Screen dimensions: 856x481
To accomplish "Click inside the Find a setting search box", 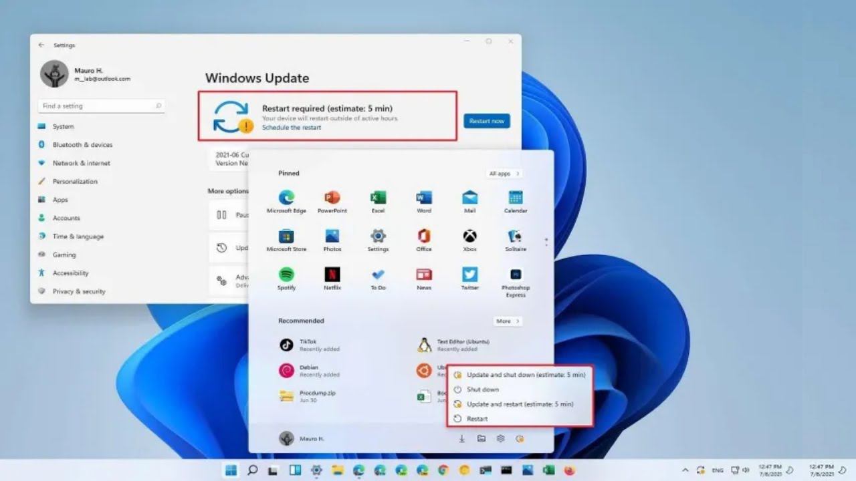I will click(102, 106).
